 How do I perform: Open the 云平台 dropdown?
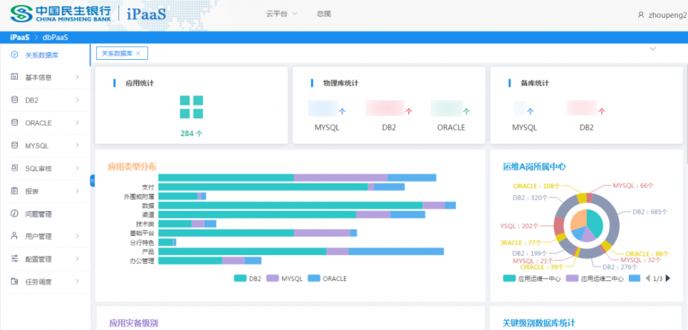(x=281, y=14)
